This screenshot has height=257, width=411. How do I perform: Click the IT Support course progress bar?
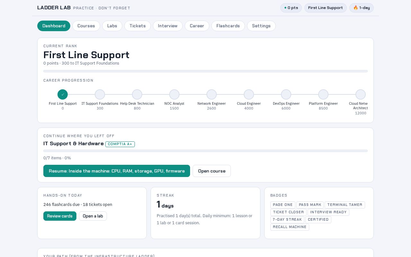(205, 151)
